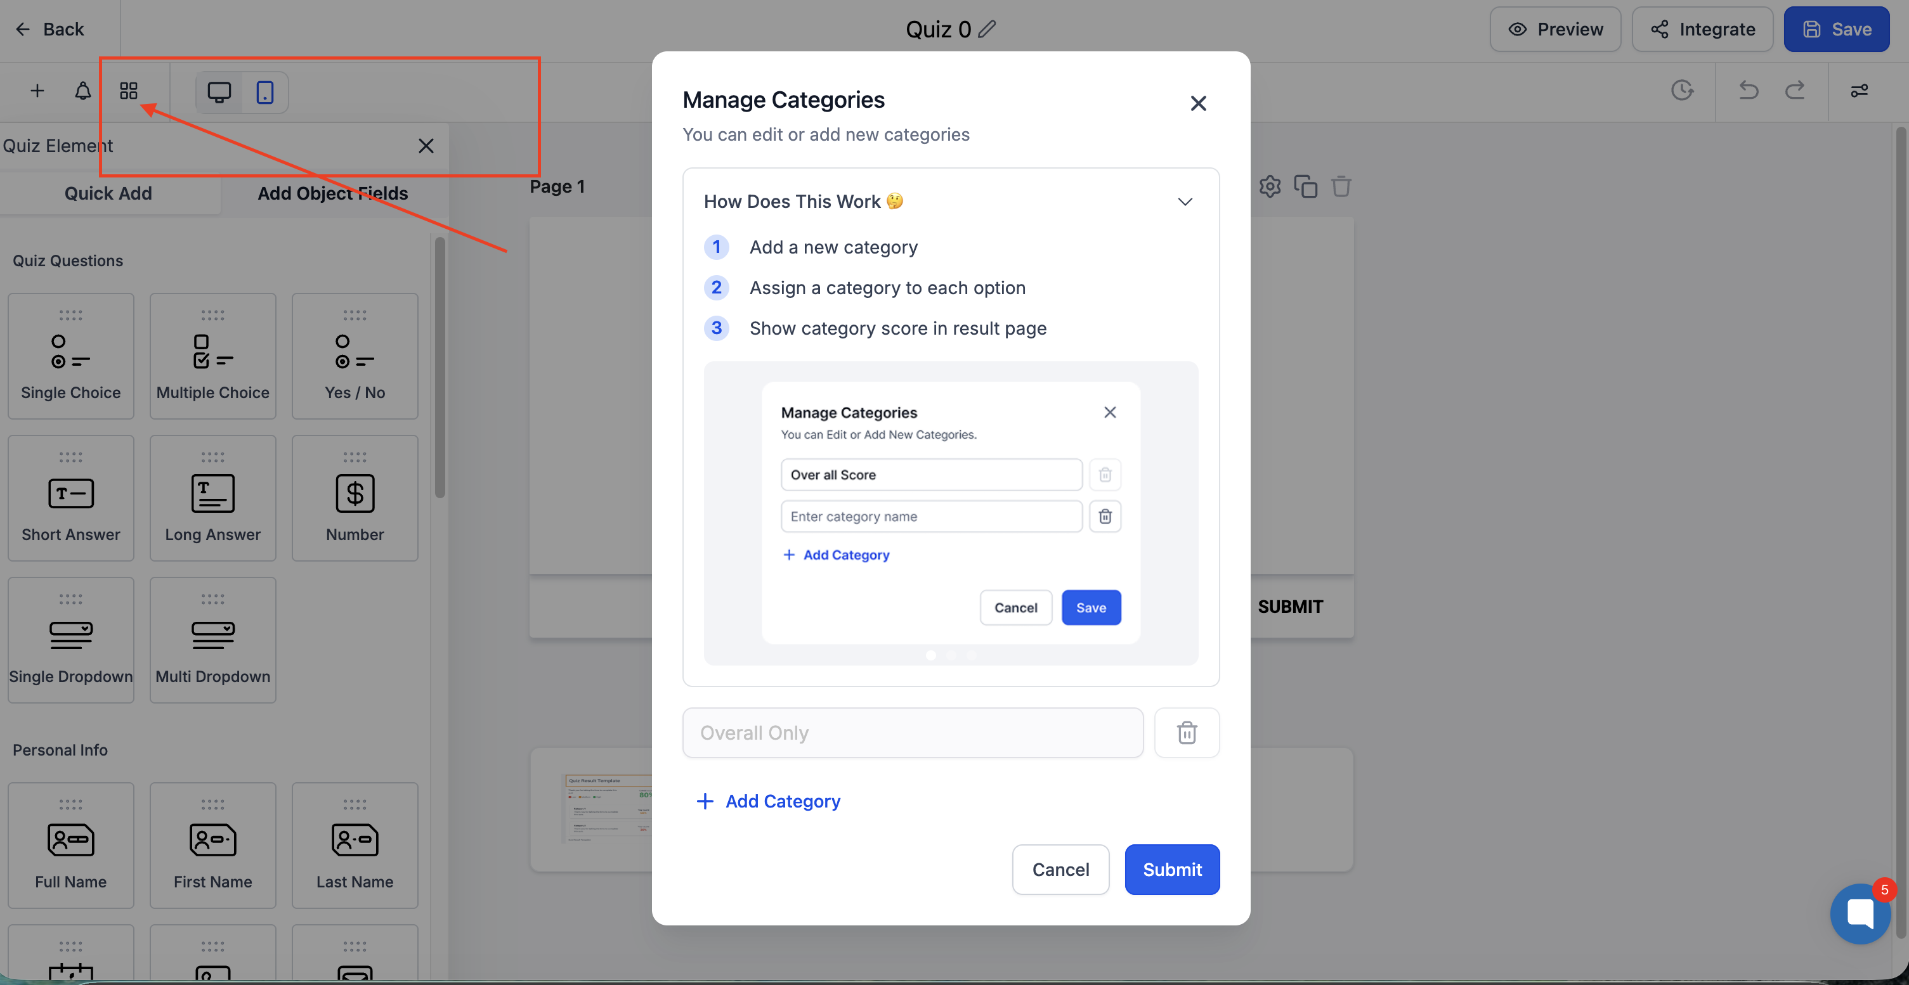Open the notifications bell icon

(83, 91)
